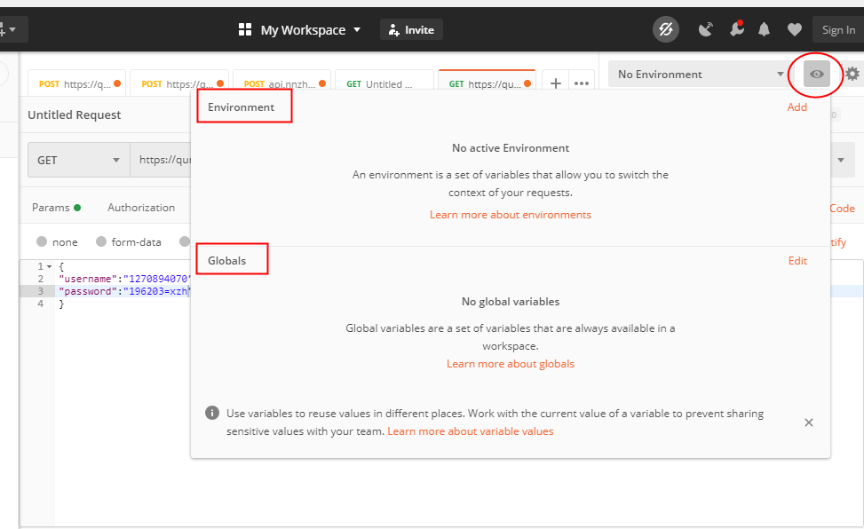
Task: Click the heart icon in header
Action: point(794,30)
